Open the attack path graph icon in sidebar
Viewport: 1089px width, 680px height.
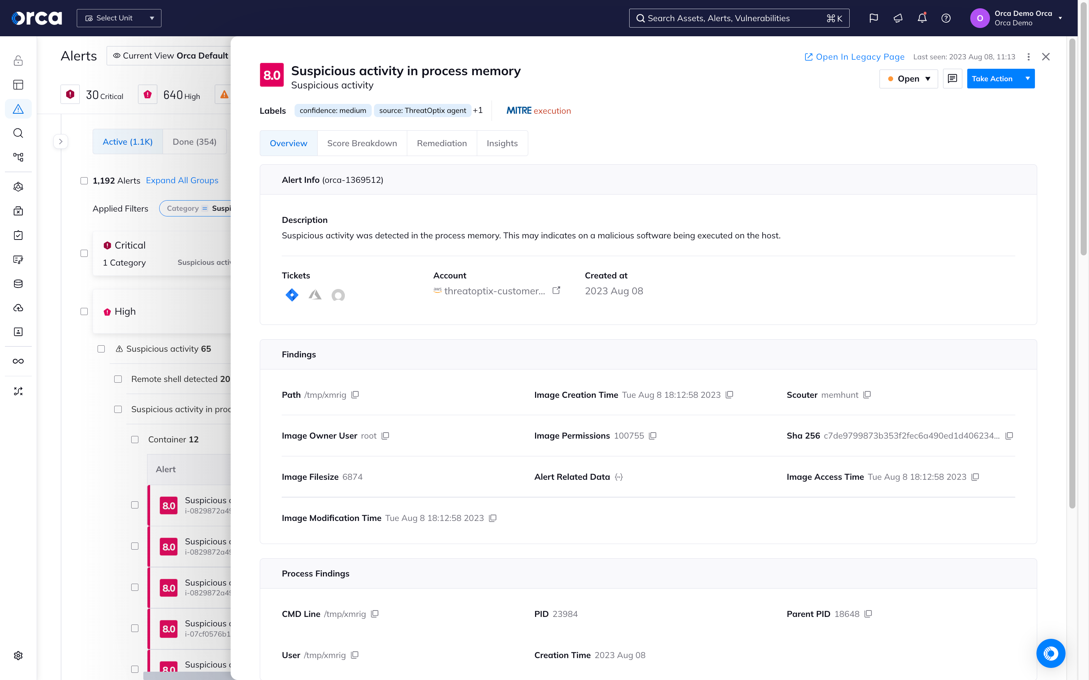tap(18, 157)
